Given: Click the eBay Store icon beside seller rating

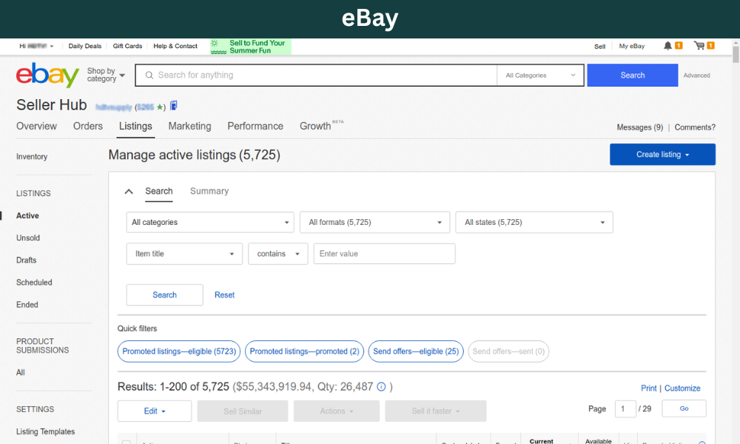Looking at the screenshot, I should click(173, 106).
